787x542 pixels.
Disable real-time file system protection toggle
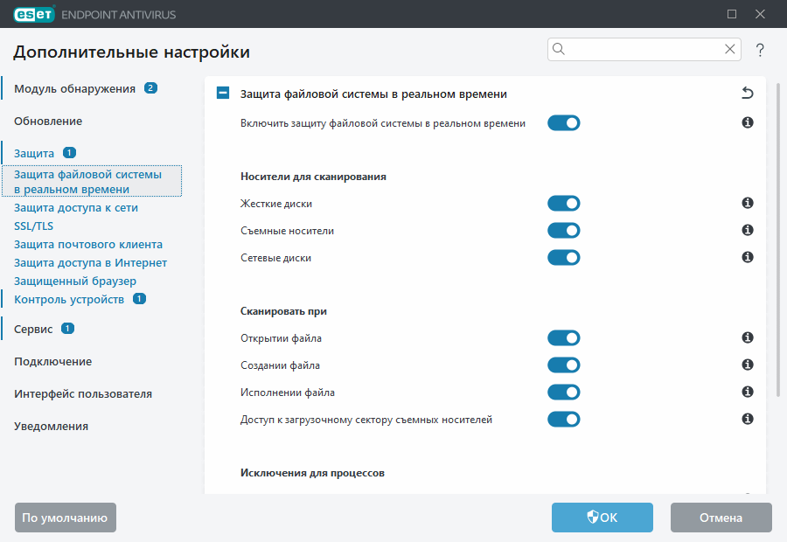coord(563,122)
